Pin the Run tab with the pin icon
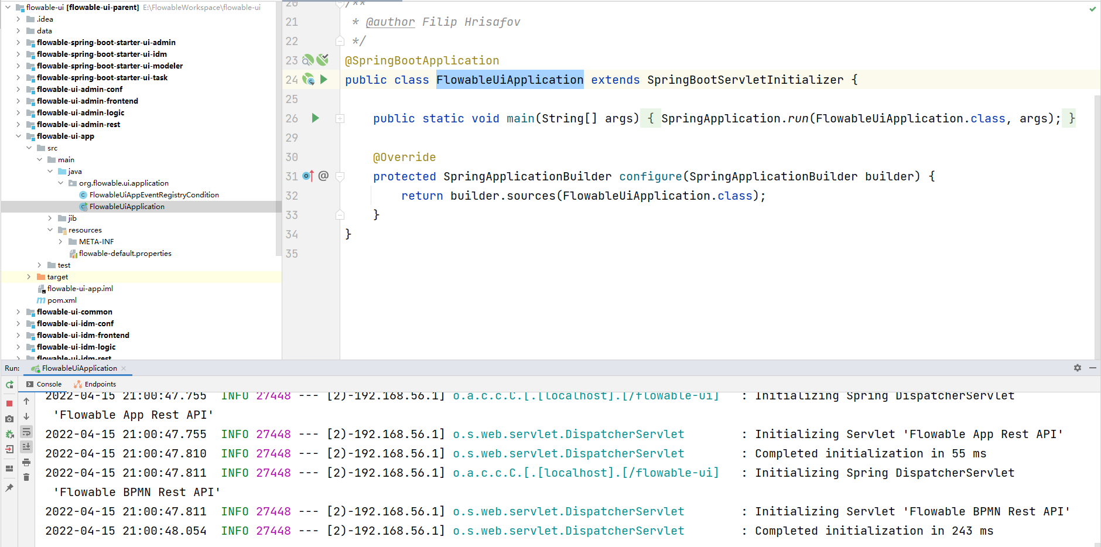This screenshot has height=547, width=1101. [9, 487]
